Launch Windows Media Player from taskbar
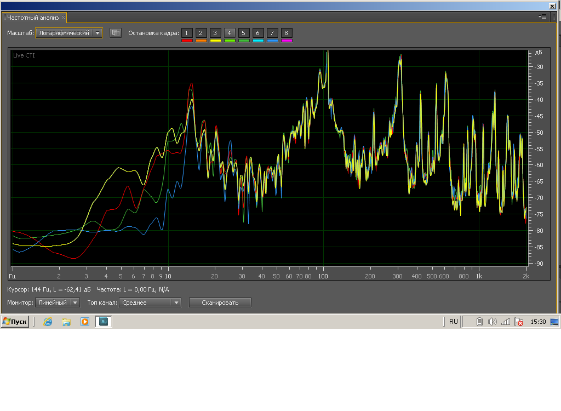This screenshot has width=561, height=411. point(84,322)
